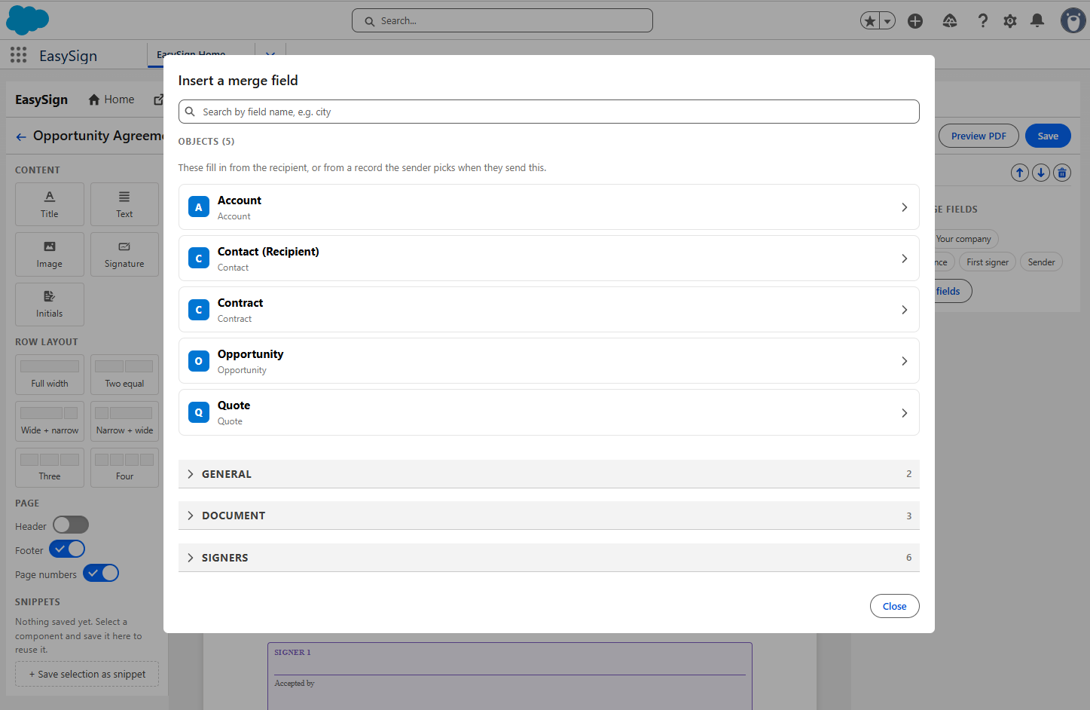
Task: Add an Initials content block
Action: [x=50, y=304]
